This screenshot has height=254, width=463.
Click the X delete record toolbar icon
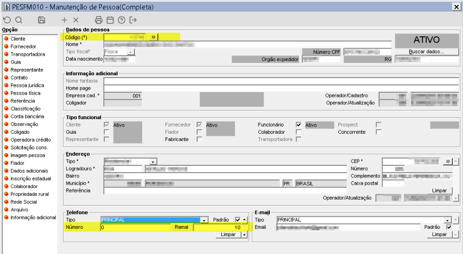[x=76, y=20]
